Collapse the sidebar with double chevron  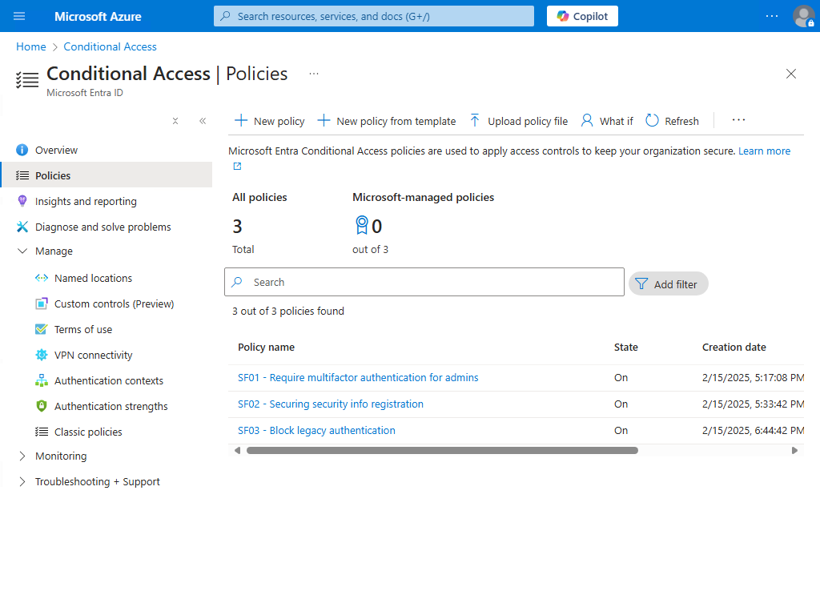(x=203, y=121)
